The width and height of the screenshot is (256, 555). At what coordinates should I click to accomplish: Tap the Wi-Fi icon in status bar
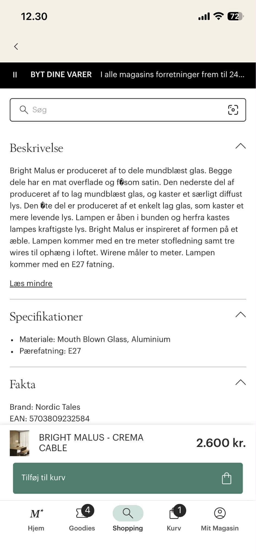click(x=218, y=16)
